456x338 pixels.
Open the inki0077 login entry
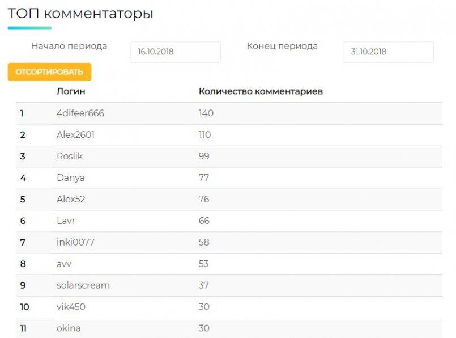75,243
